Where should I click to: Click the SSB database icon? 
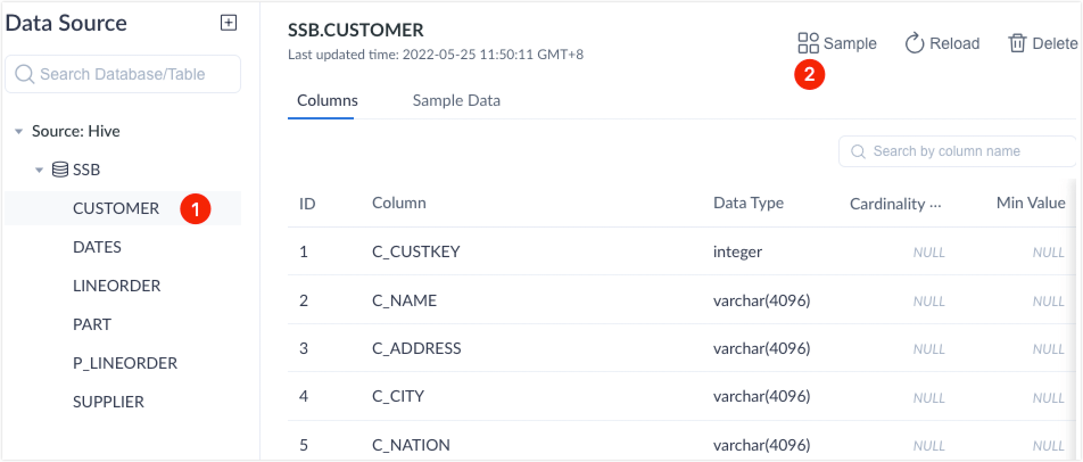60,170
